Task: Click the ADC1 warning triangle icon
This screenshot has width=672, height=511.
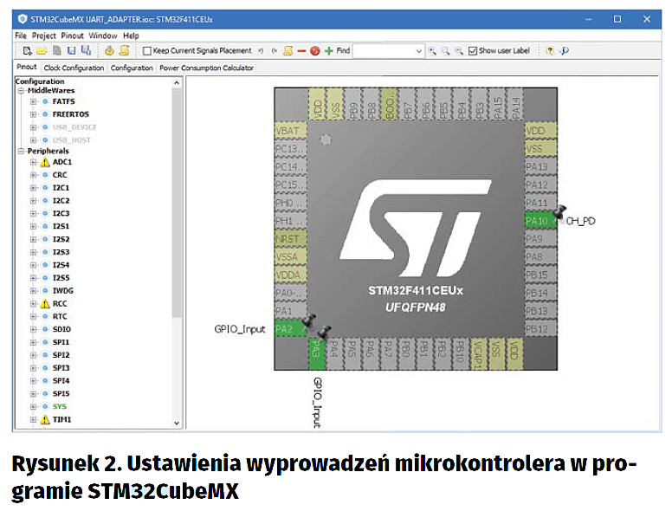Action: pos(45,162)
